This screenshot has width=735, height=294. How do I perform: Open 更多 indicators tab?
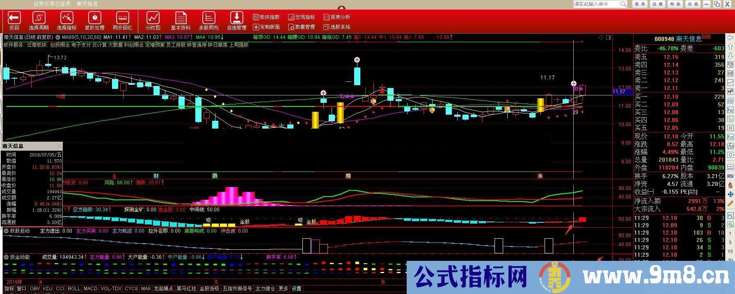284,289
